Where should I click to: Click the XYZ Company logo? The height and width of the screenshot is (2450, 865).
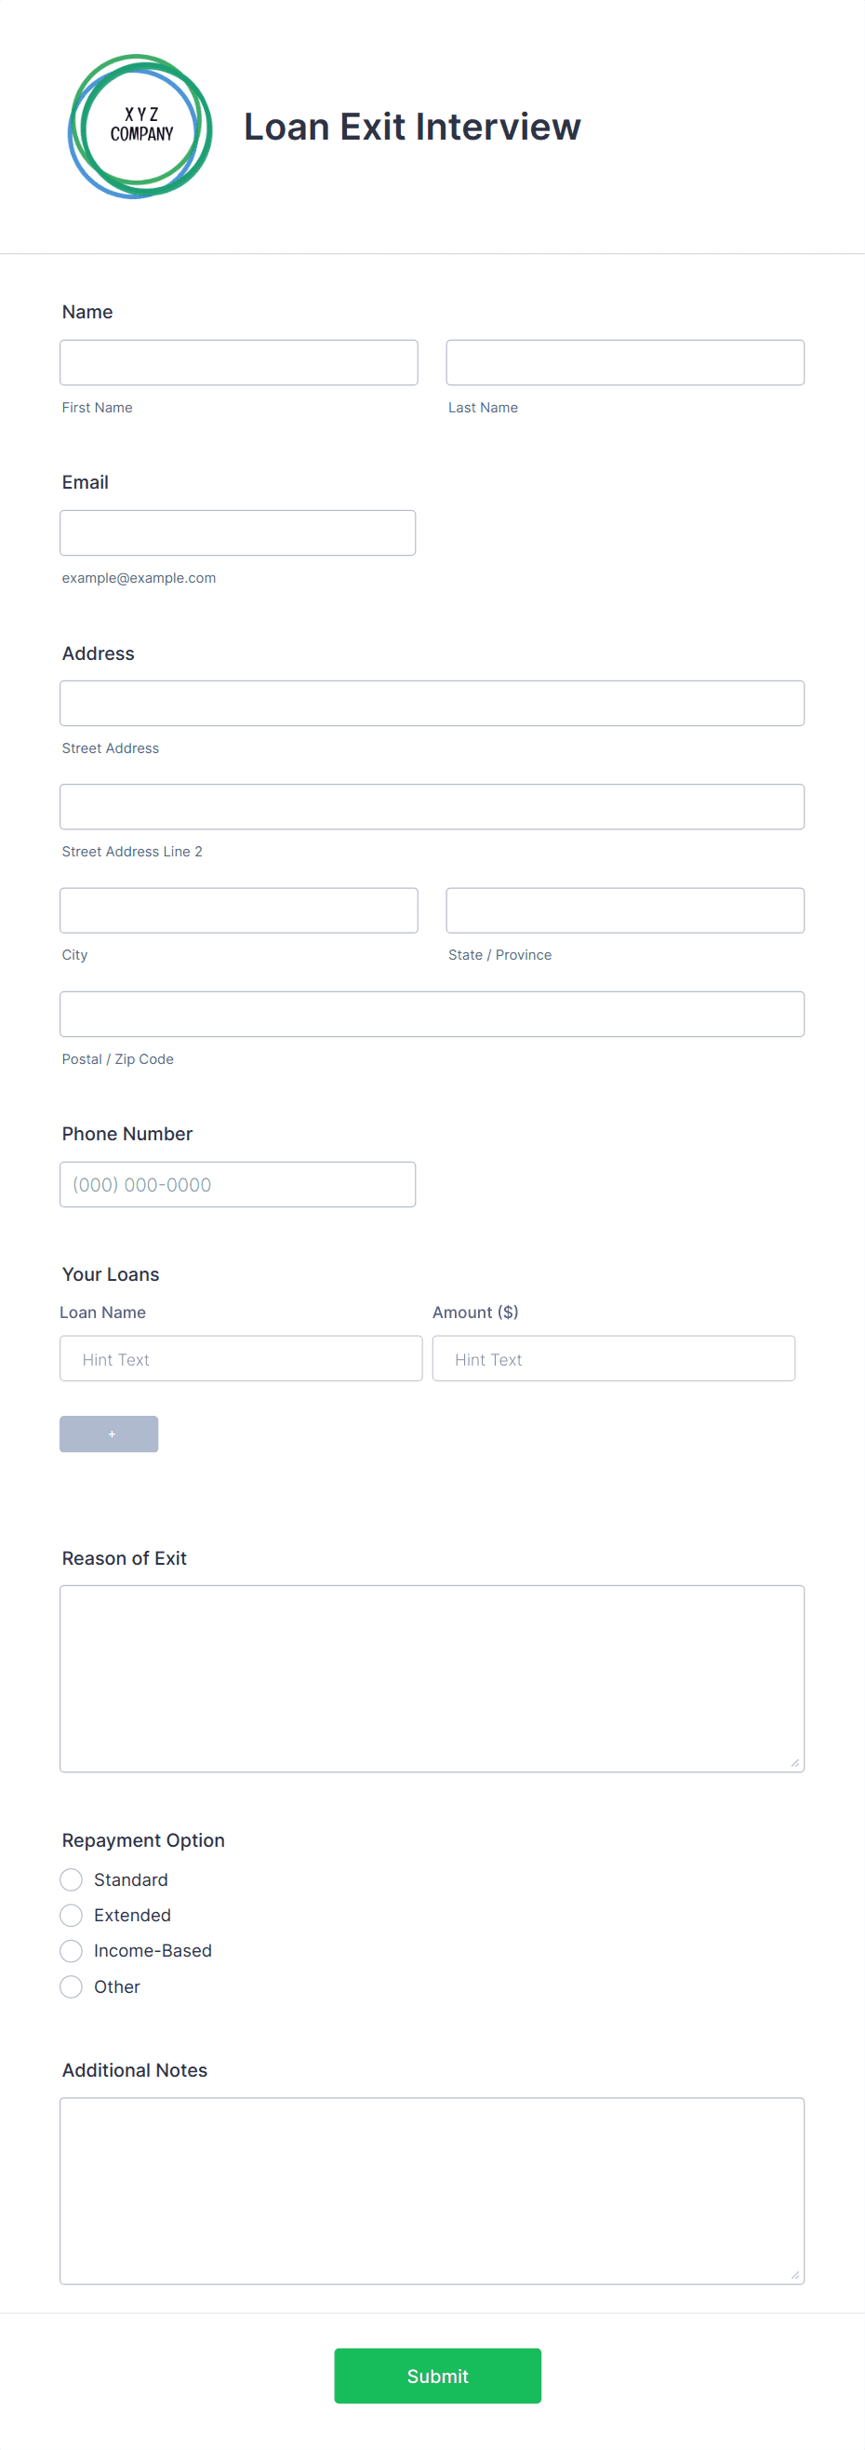coord(140,127)
